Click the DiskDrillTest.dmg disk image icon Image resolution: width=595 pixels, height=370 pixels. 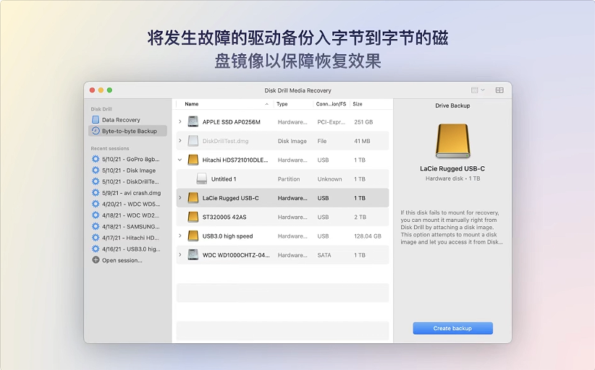tap(193, 141)
